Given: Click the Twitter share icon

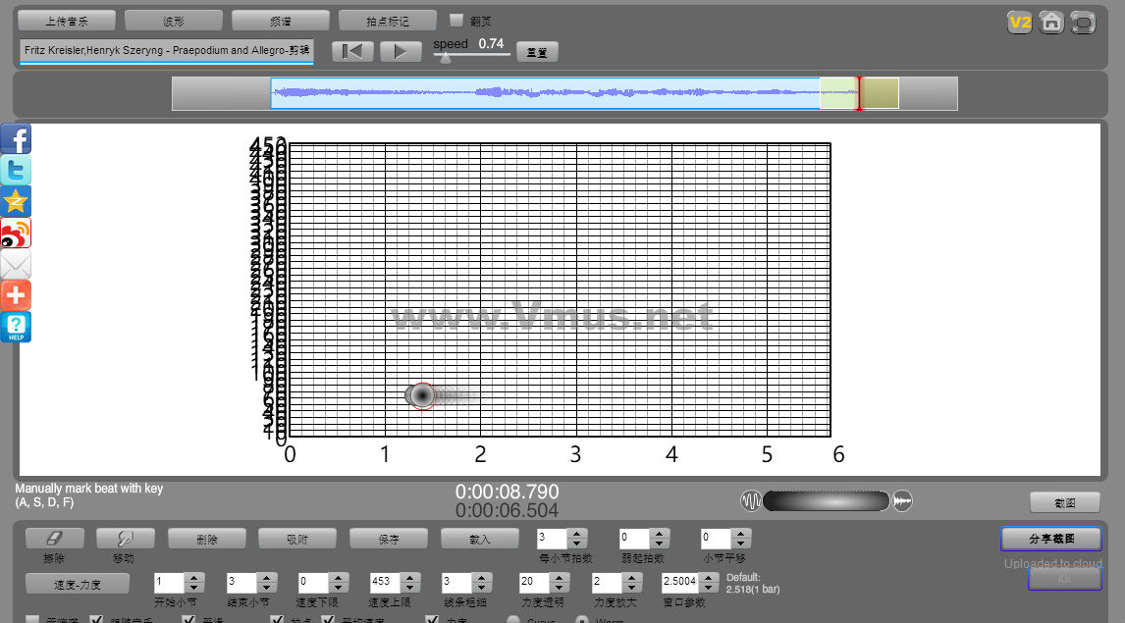Looking at the screenshot, I should coord(16,171).
